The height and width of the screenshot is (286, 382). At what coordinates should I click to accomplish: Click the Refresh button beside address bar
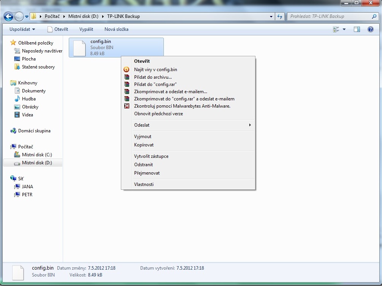(x=280, y=17)
